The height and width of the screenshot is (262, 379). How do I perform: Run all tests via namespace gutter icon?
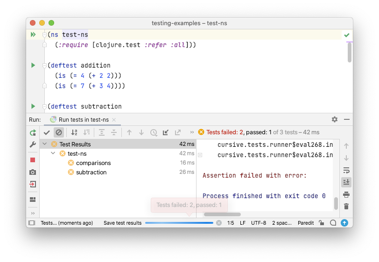coord(33,34)
